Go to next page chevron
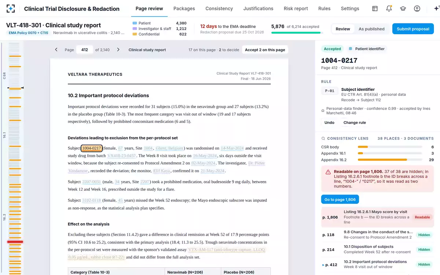440x275 pixels. tap(118, 49)
